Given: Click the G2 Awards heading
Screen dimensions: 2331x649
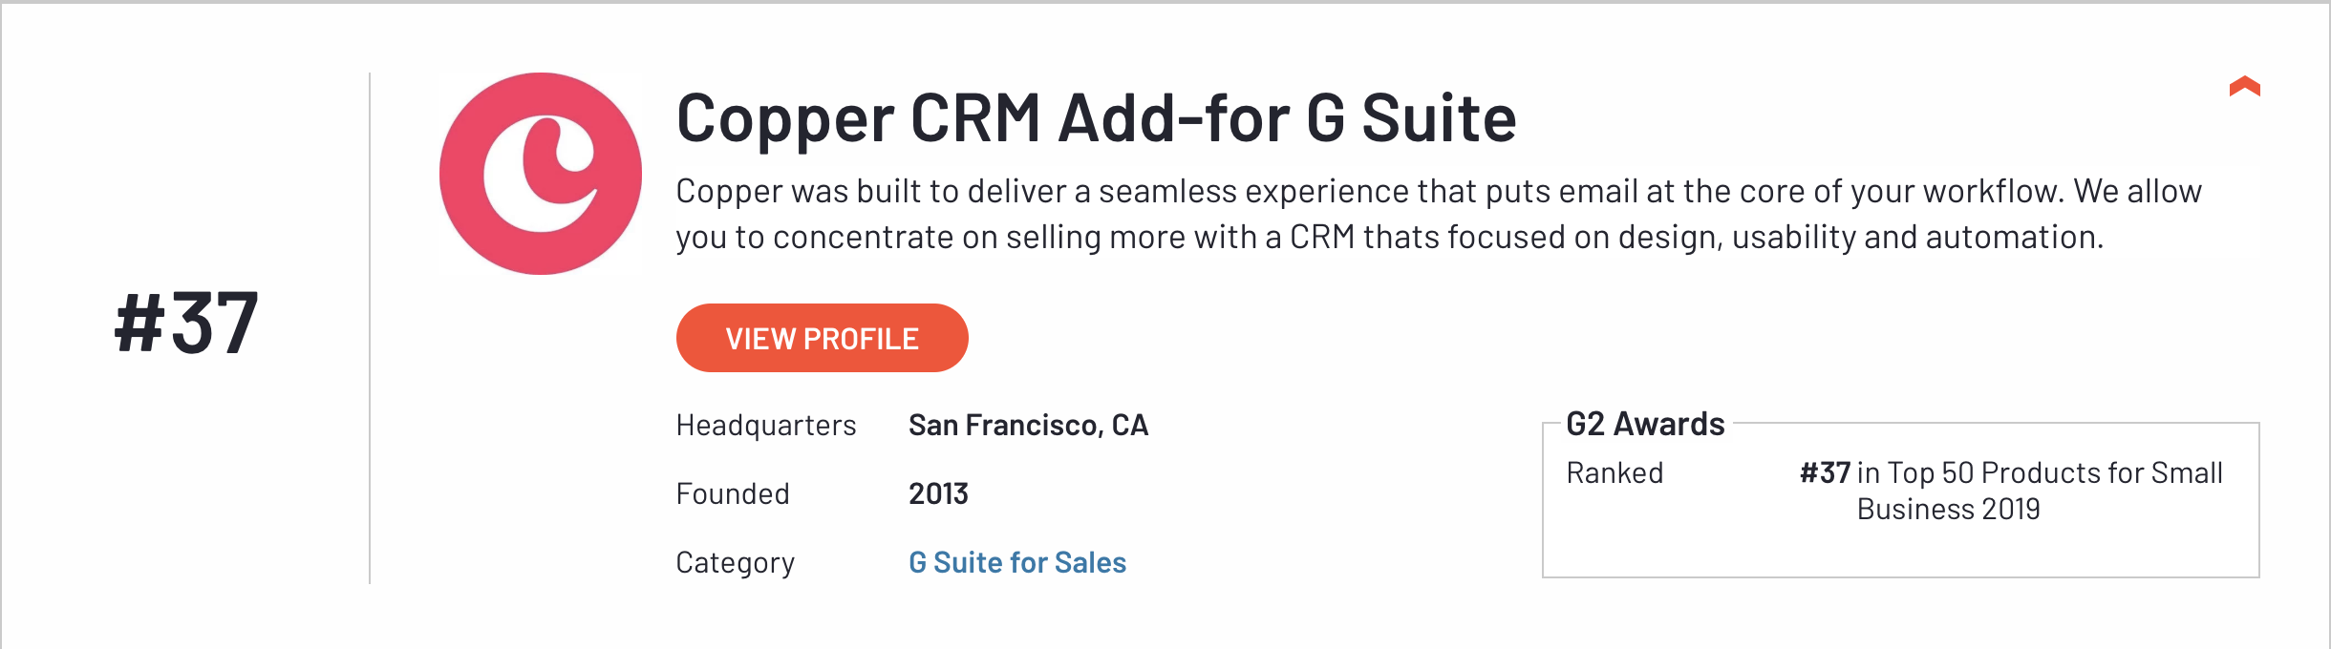Looking at the screenshot, I should [x=1645, y=424].
